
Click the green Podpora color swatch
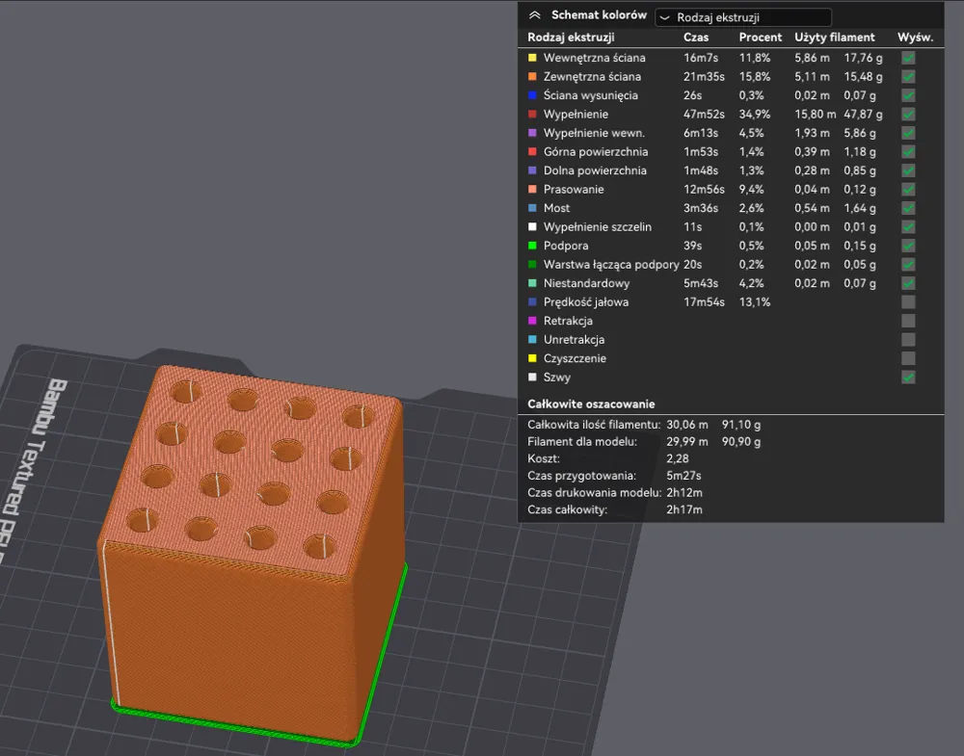tap(532, 246)
